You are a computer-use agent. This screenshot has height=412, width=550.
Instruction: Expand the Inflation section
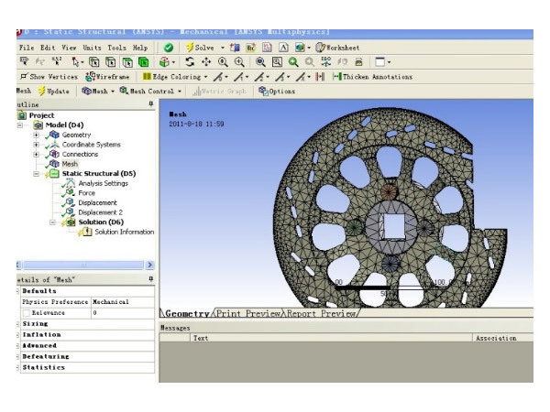[17, 335]
